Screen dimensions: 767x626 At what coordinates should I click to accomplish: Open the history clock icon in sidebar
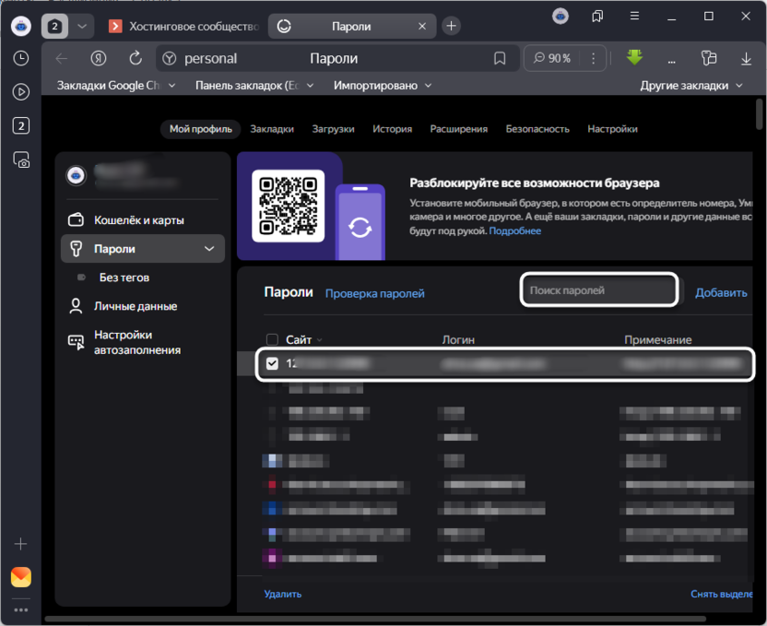click(20, 58)
